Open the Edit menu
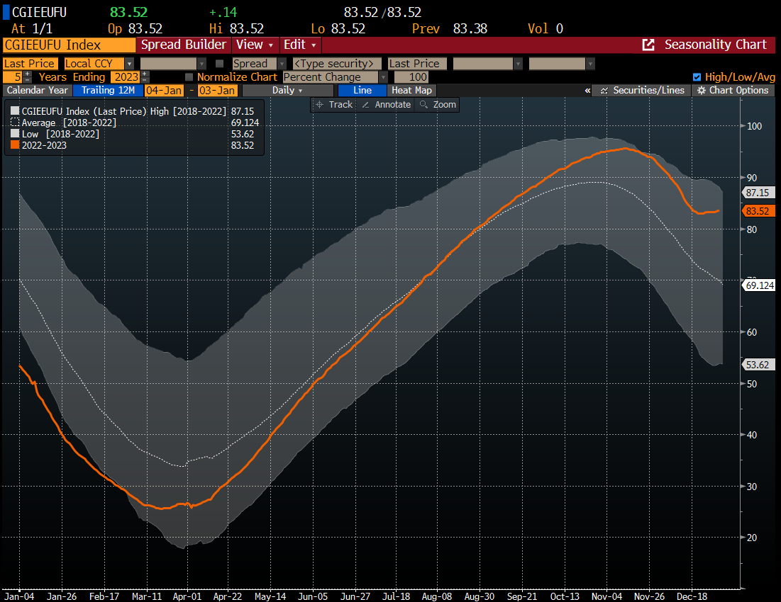The image size is (781, 602). (301, 45)
